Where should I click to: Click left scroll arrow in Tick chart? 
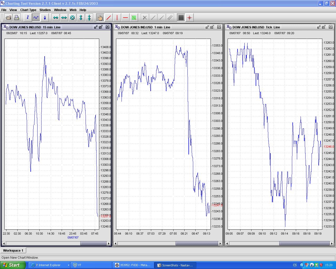[227, 244]
